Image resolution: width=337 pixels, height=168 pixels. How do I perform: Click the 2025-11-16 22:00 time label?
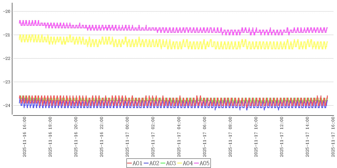[102, 137]
